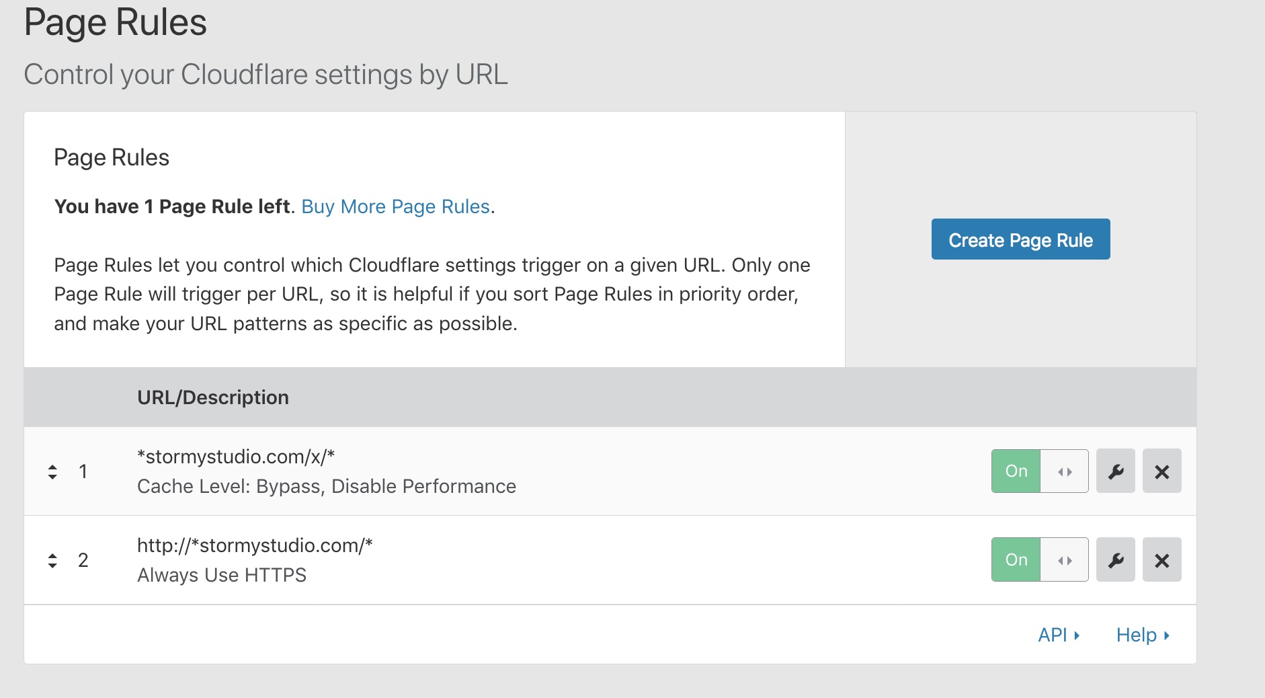Open Buy More Page Rules link

[395, 206]
